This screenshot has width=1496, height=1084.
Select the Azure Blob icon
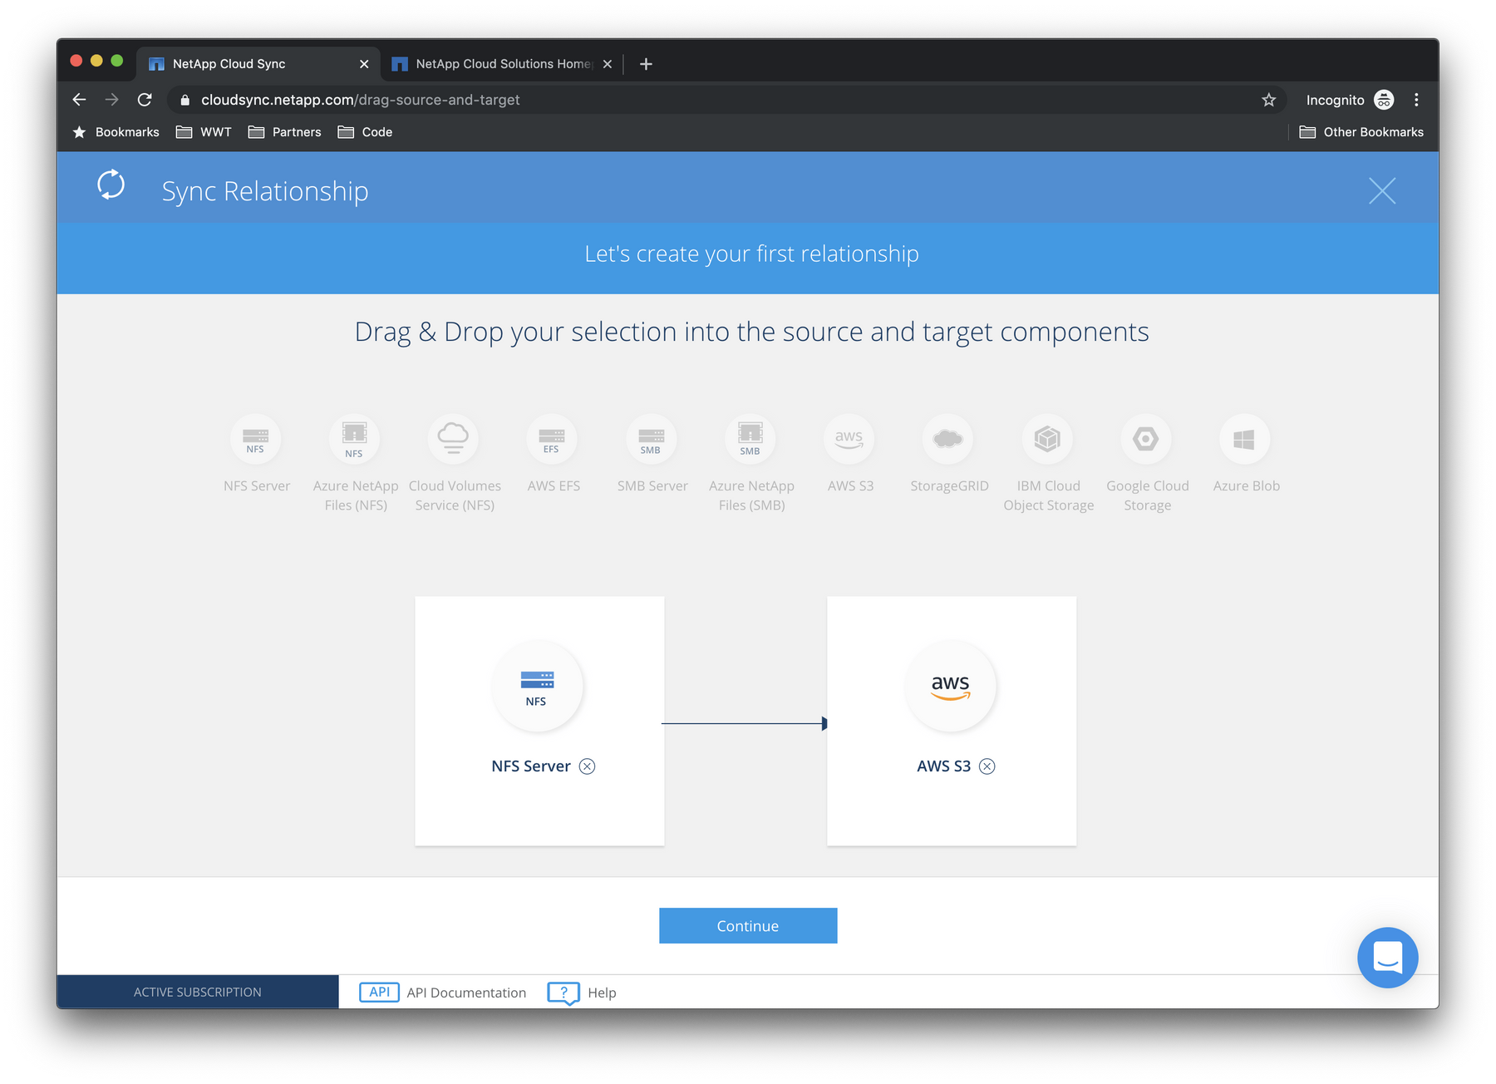tap(1245, 438)
